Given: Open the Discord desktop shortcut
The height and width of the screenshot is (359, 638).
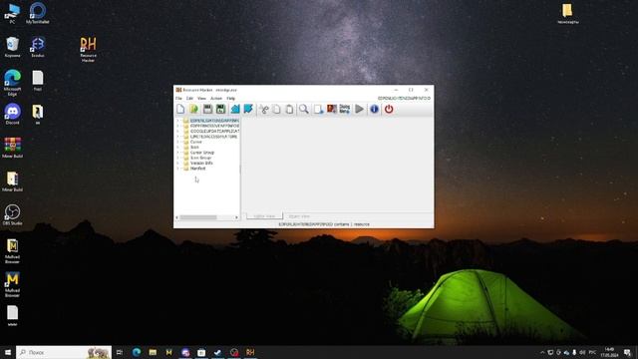Looking at the screenshot, I should [12, 114].
